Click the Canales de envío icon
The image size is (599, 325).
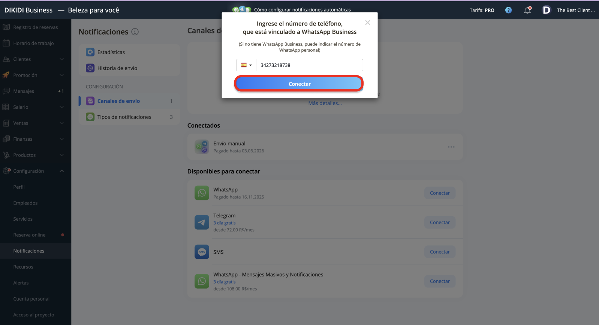point(90,101)
